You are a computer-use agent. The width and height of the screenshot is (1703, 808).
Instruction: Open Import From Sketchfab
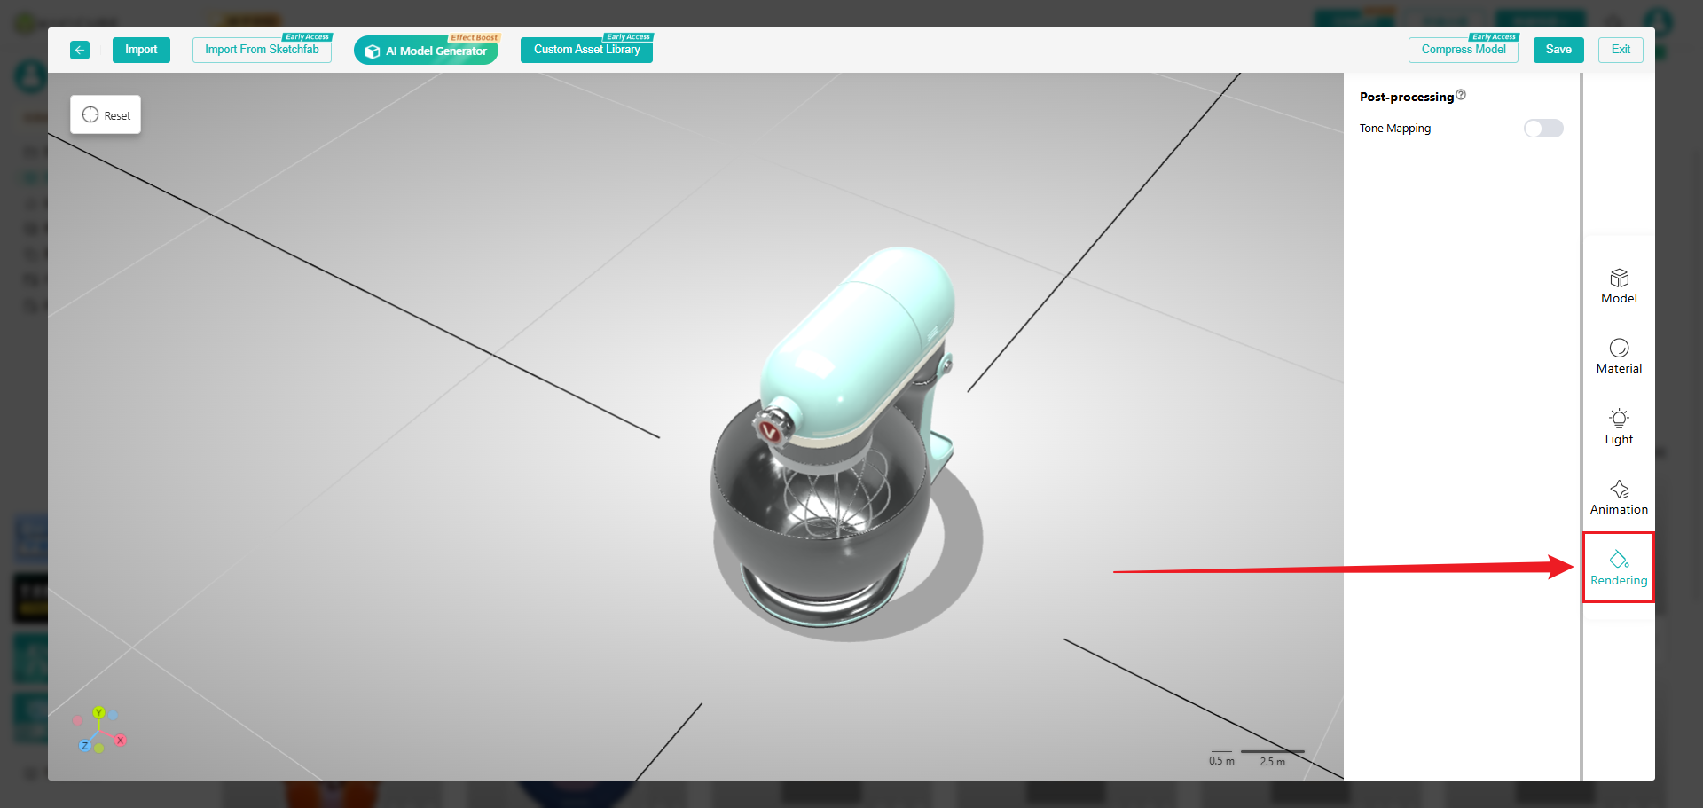(x=262, y=50)
